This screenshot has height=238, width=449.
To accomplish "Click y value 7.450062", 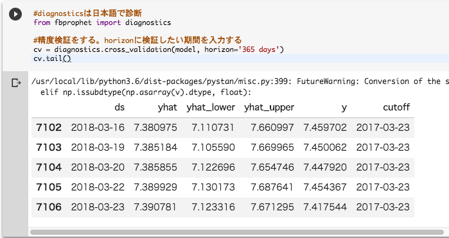I will (x=325, y=148).
